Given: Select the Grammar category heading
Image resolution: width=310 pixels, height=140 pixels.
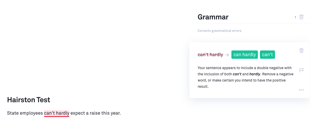Looking at the screenshot, I should (213, 17).
